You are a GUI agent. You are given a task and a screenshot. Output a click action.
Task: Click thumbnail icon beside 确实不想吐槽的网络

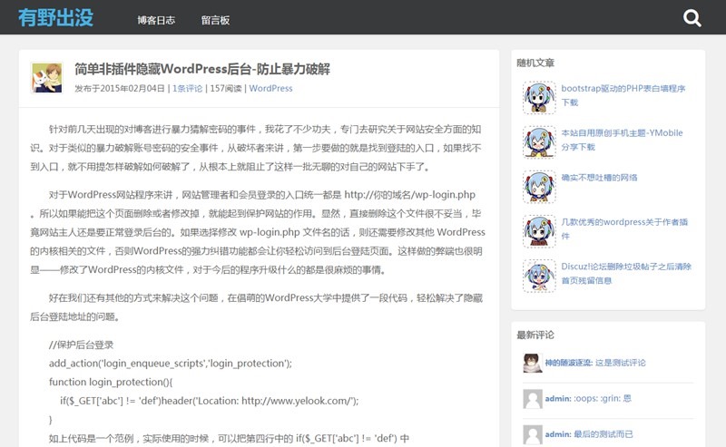[x=539, y=187]
